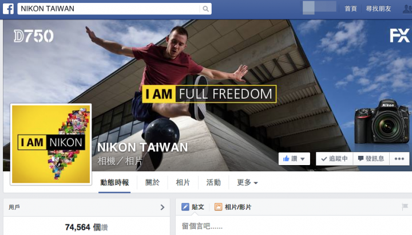Screen dimensions: 412x235
Task: Click the 首頁 home link
Action: [x=351, y=9]
